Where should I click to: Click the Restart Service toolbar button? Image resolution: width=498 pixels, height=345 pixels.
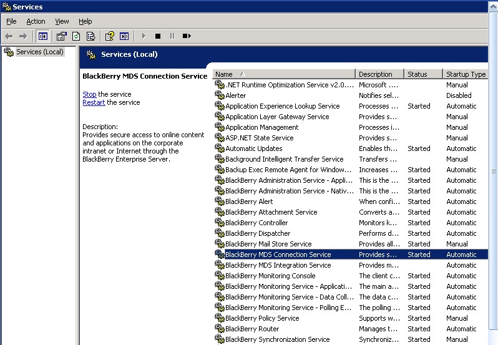click(187, 36)
